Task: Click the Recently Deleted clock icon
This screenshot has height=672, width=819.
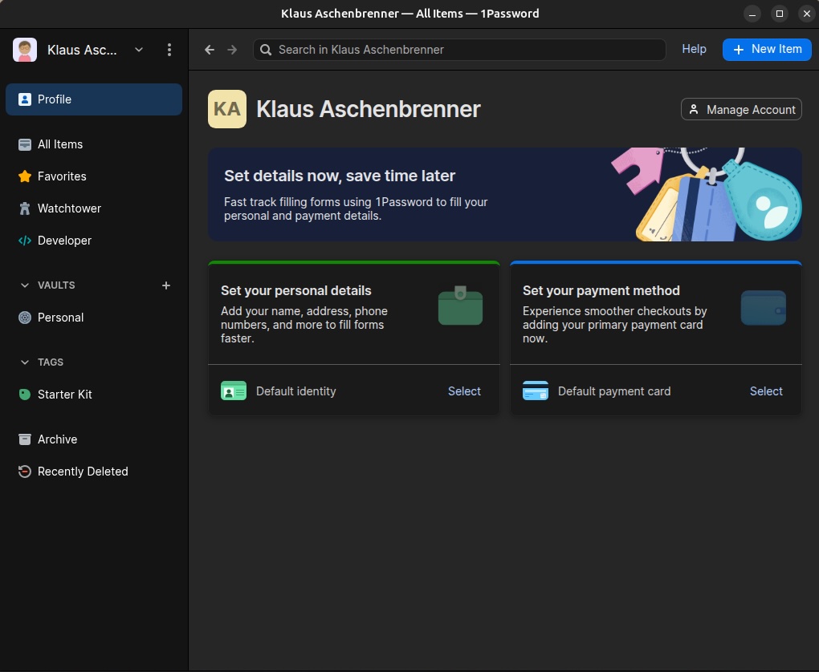Action: tap(25, 472)
